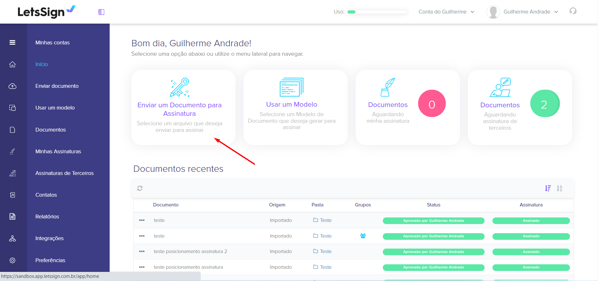598x281 pixels.
Task: Click the green 2 counter badge
Action: coord(545,104)
